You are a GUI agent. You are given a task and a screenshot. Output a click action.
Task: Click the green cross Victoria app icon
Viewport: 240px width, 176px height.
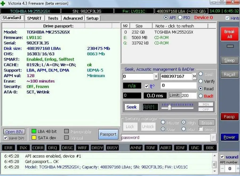click(x=3, y=3)
